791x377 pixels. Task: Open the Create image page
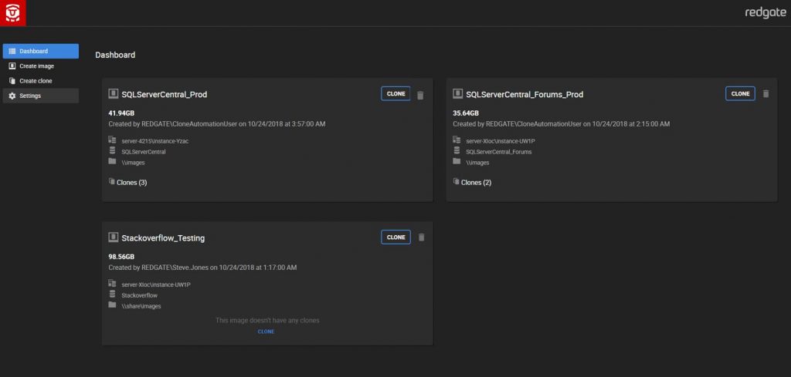(40, 66)
